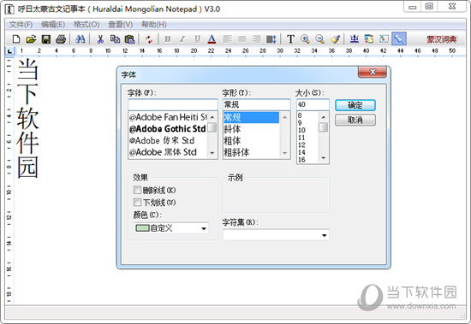Open the 帮助(H) menu

point(154,25)
